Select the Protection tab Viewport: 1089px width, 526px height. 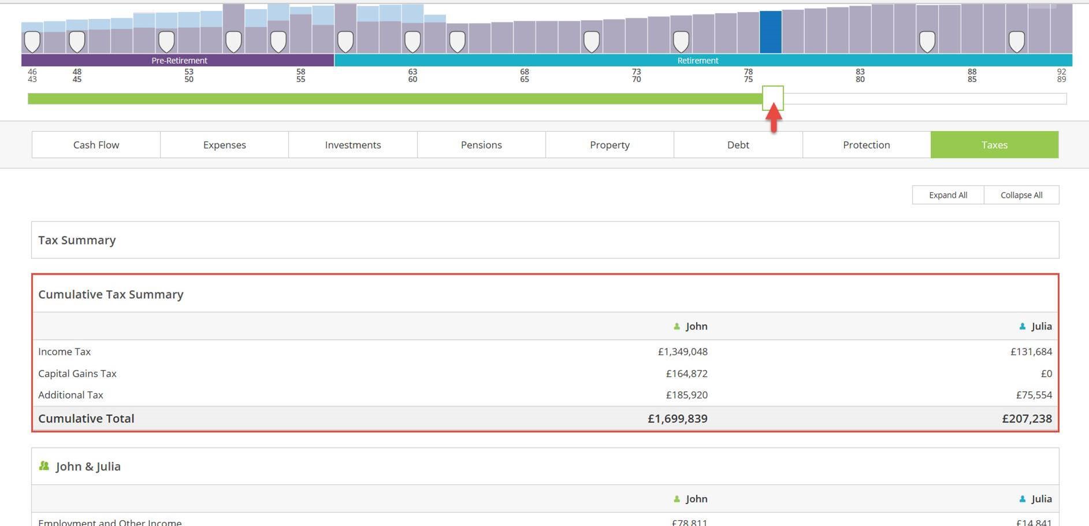pos(866,145)
